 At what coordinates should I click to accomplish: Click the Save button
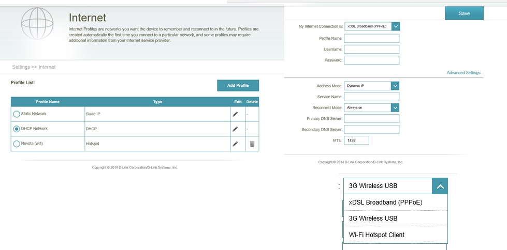(x=464, y=13)
